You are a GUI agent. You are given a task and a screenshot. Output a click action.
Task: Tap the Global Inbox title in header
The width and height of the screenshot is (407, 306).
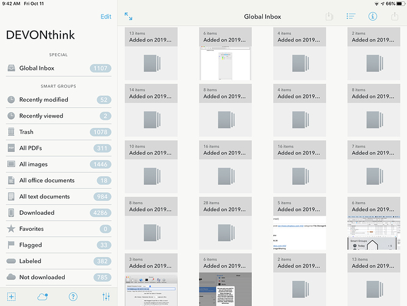coord(262,17)
